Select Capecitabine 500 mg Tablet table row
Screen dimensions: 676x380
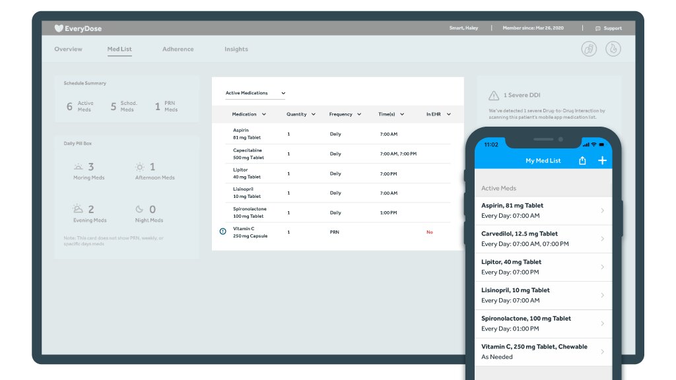[x=338, y=154]
